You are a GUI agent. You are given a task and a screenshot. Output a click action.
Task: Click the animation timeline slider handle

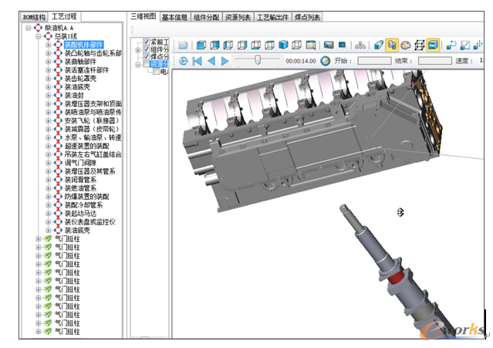click(258, 60)
